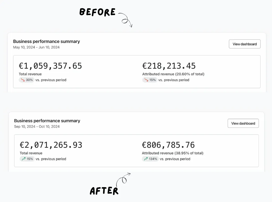Screen dimensions: 272x202
Task: Click the €2,071,265.93 total revenue figure
Action: pos(51,145)
